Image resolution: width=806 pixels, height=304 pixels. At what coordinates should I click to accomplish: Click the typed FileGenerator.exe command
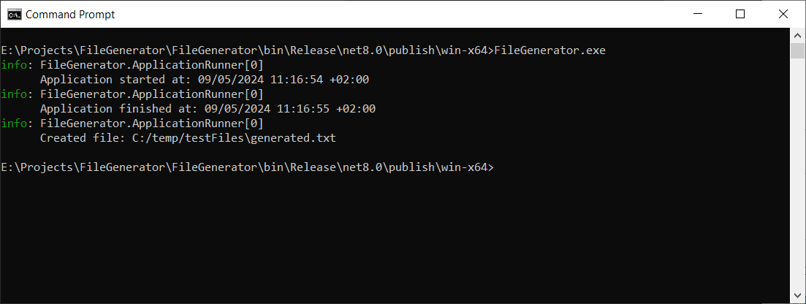pyautogui.click(x=550, y=50)
